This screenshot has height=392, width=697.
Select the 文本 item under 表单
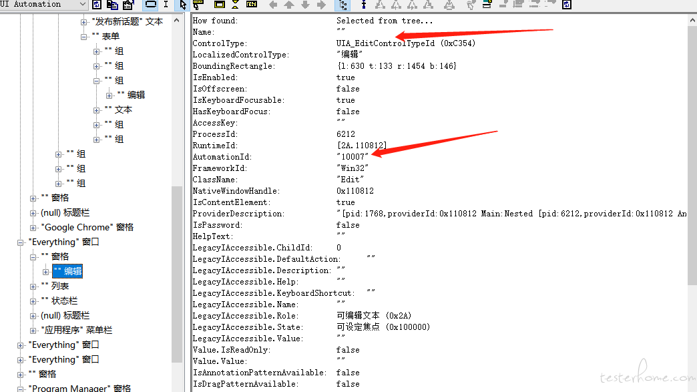point(118,110)
